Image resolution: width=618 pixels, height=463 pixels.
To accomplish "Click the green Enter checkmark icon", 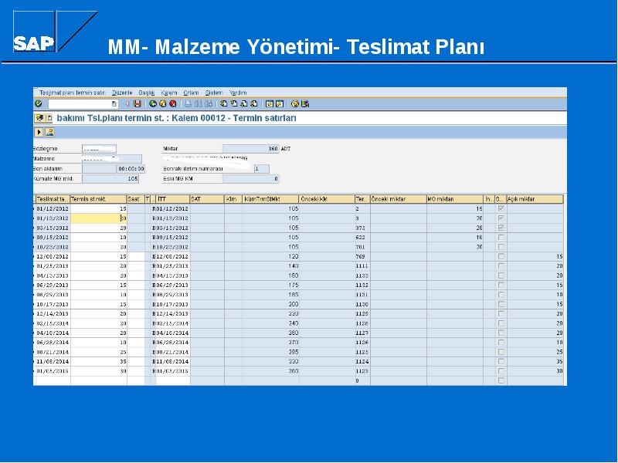I will click(x=38, y=104).
